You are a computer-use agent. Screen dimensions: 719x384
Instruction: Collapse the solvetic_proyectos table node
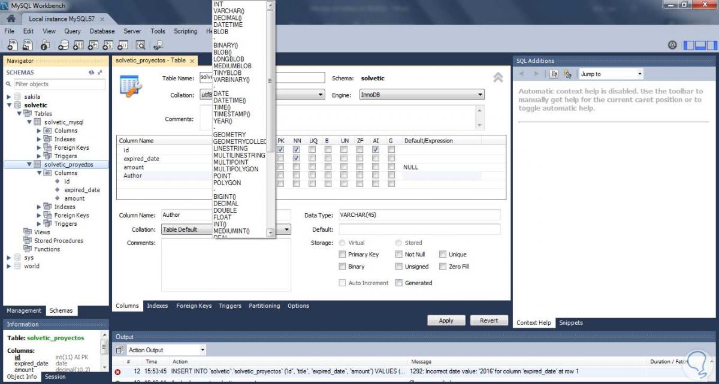click(29, 164)
